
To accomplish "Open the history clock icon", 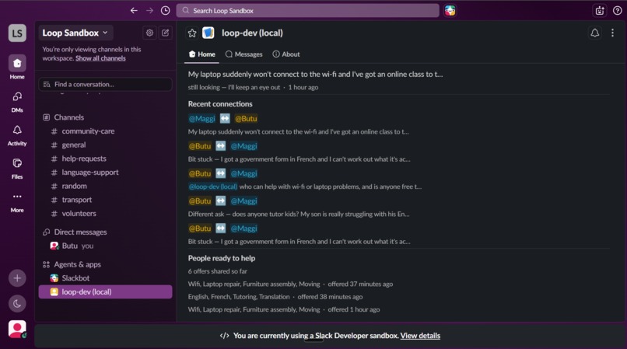I will point(165,11).
